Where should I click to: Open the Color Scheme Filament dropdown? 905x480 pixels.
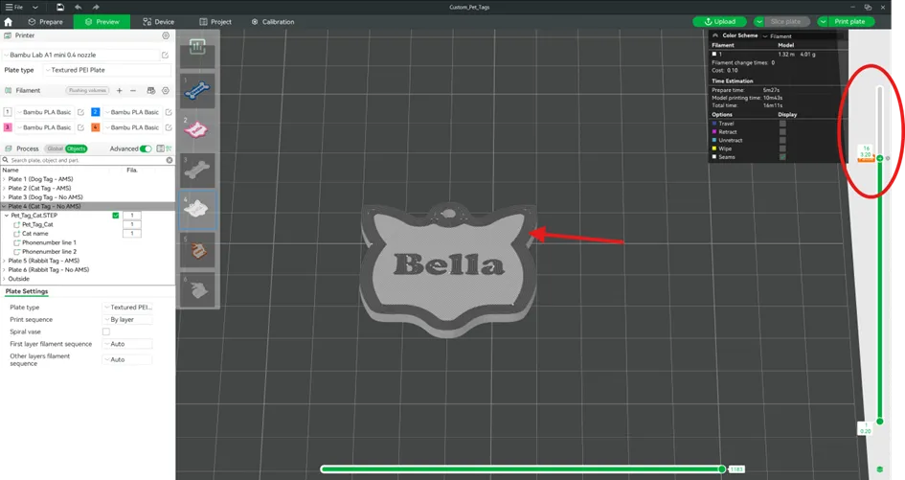pos(803,35)
